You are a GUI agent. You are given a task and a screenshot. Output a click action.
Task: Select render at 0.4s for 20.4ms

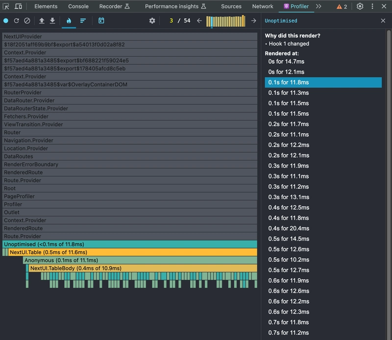coord(288,228)
